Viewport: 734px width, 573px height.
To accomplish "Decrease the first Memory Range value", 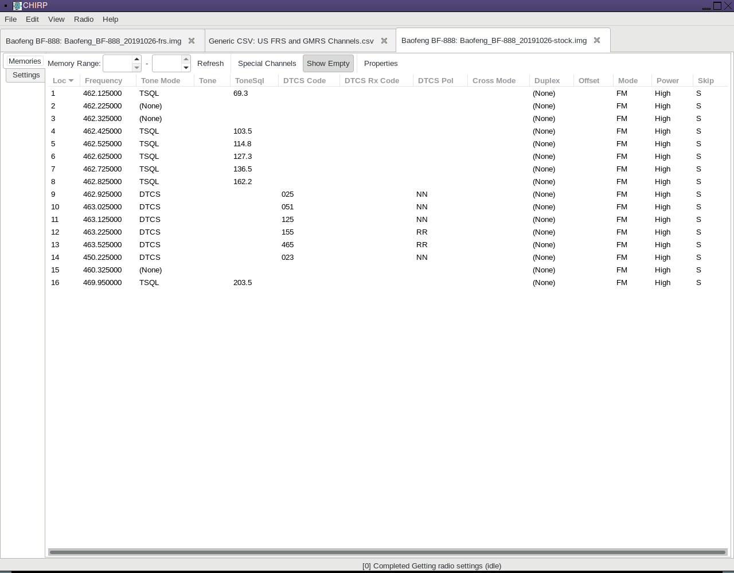I will click(136, 68).
